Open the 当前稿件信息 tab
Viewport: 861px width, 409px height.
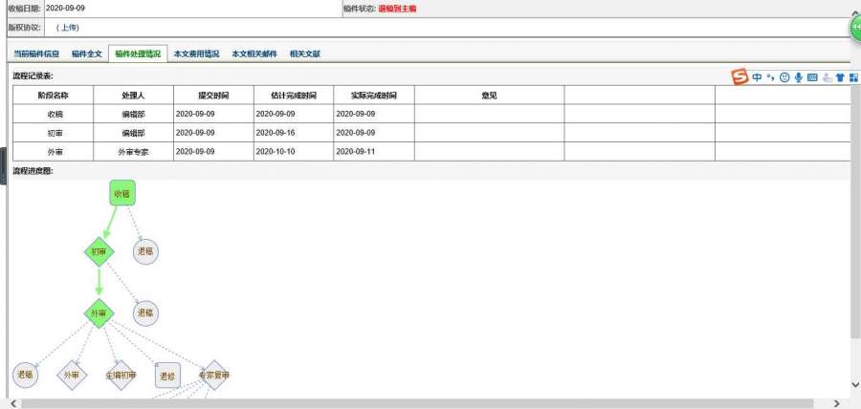point(36,54)
